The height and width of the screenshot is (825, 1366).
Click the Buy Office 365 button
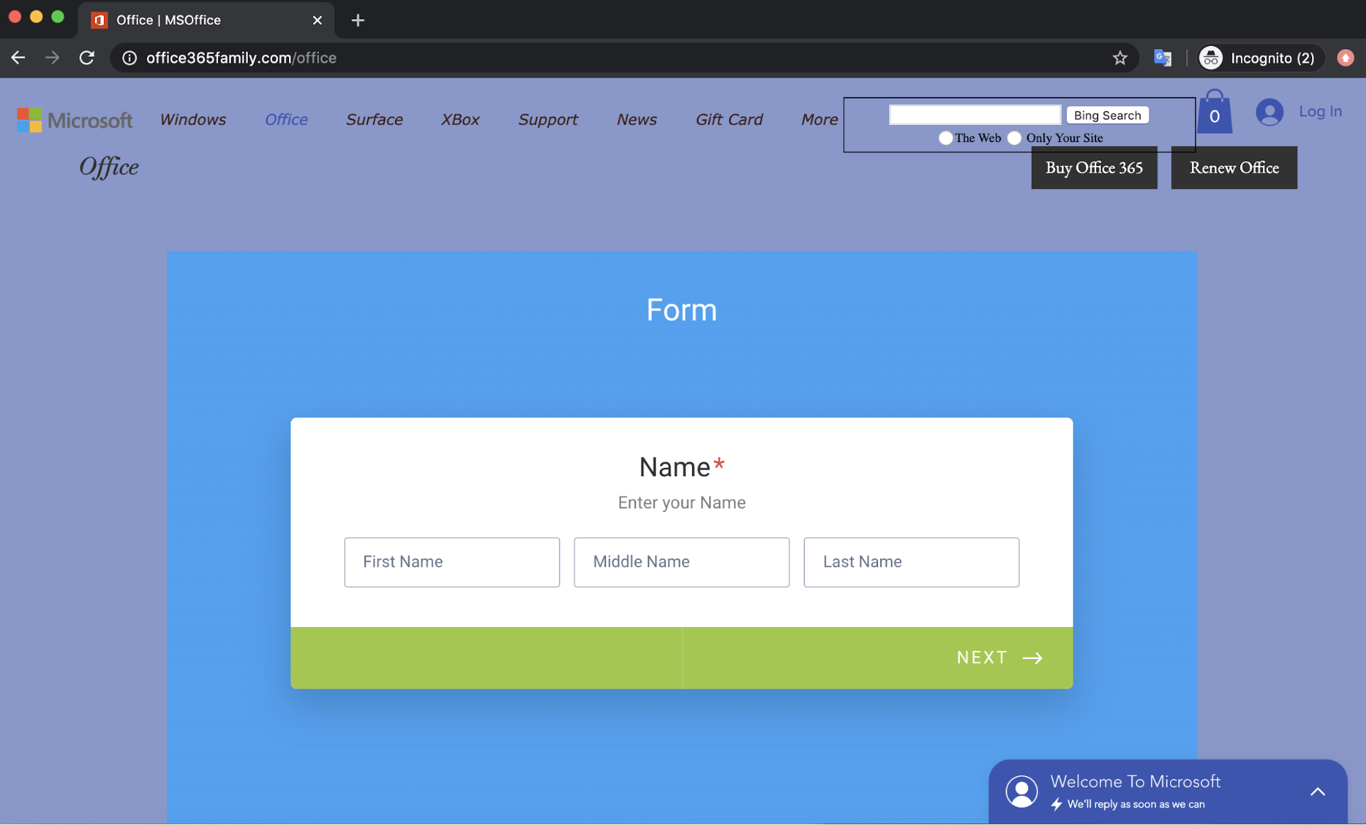[1093, 168]
